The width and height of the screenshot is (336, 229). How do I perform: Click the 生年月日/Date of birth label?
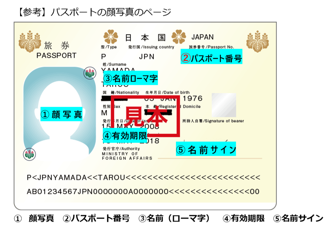pos(168,92)
